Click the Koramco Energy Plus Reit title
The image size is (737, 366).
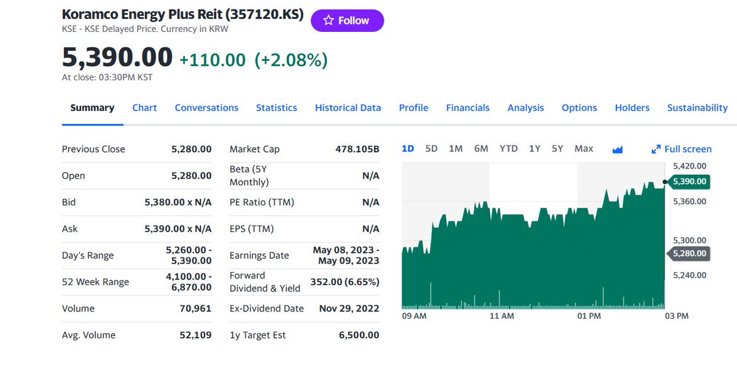pos(183,14)
